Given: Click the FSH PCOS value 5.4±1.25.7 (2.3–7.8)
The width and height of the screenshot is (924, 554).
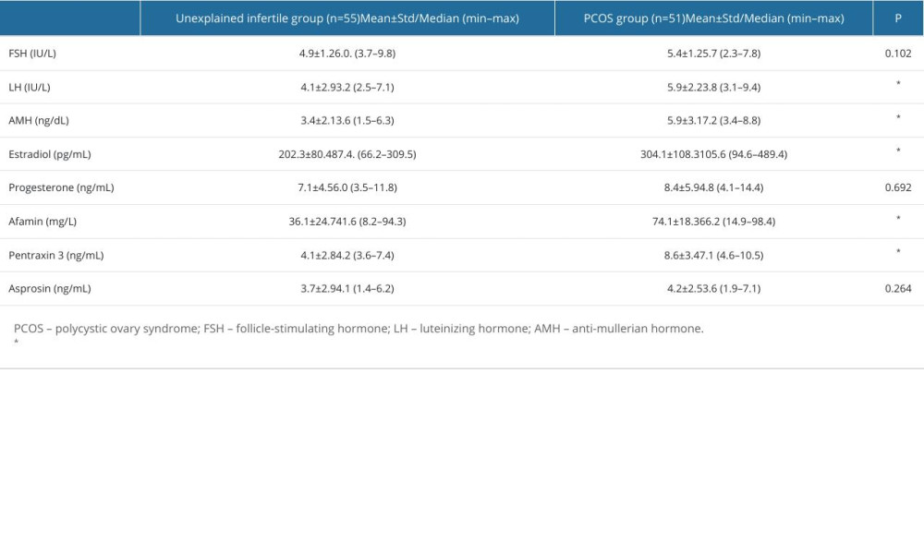Looking at the screenshot, I should click(713, 54).
